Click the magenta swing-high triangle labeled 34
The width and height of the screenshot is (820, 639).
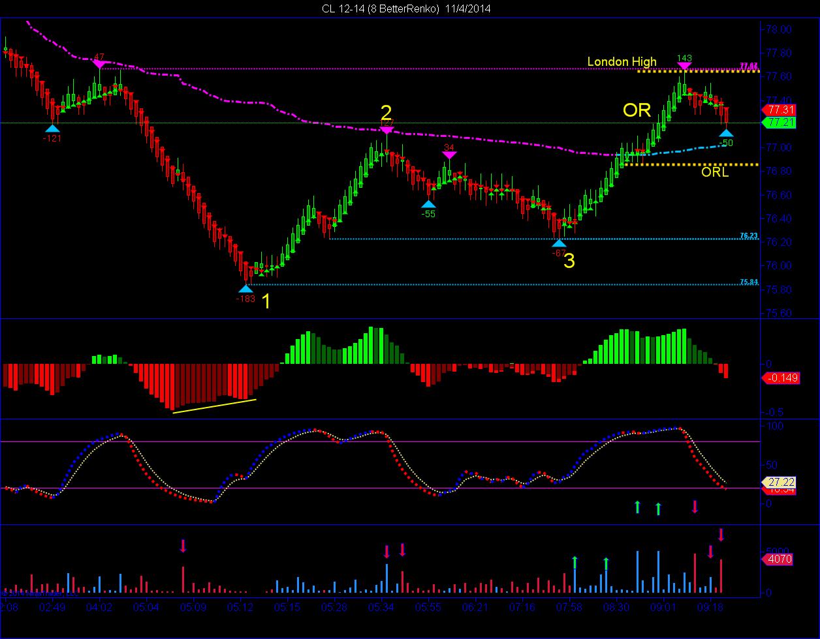449,155
